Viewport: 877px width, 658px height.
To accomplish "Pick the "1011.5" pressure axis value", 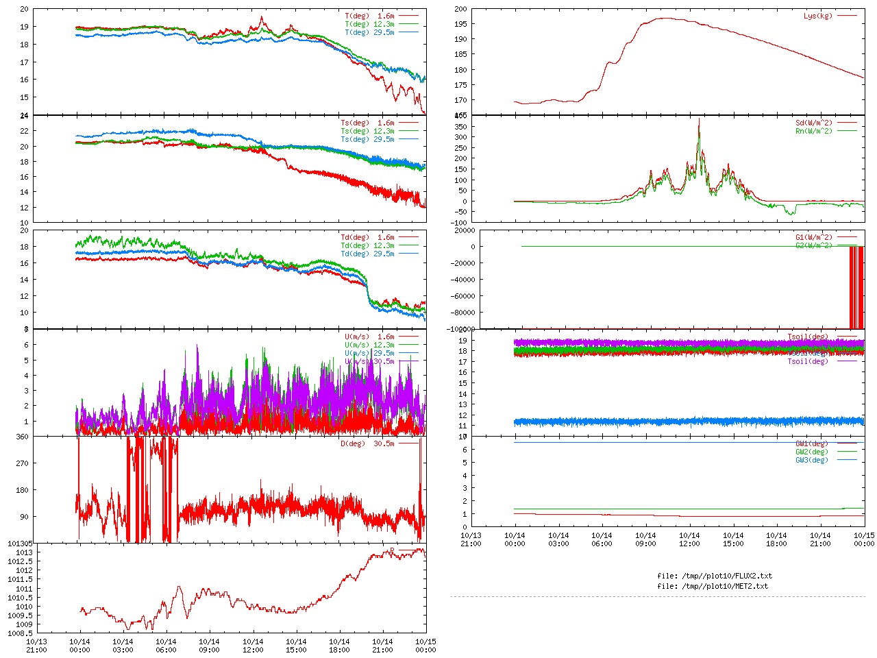I will tap(20, 579).
